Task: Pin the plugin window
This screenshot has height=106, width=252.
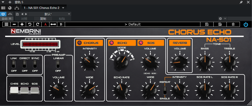Action: click(241, 2)
